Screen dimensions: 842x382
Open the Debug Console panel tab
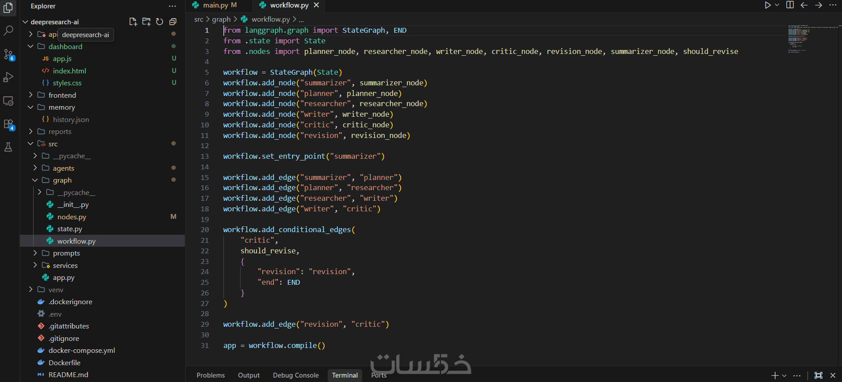(296, 375)
